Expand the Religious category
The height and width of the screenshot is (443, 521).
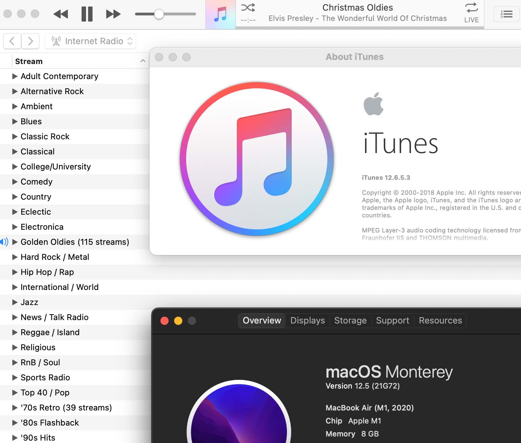15,347
